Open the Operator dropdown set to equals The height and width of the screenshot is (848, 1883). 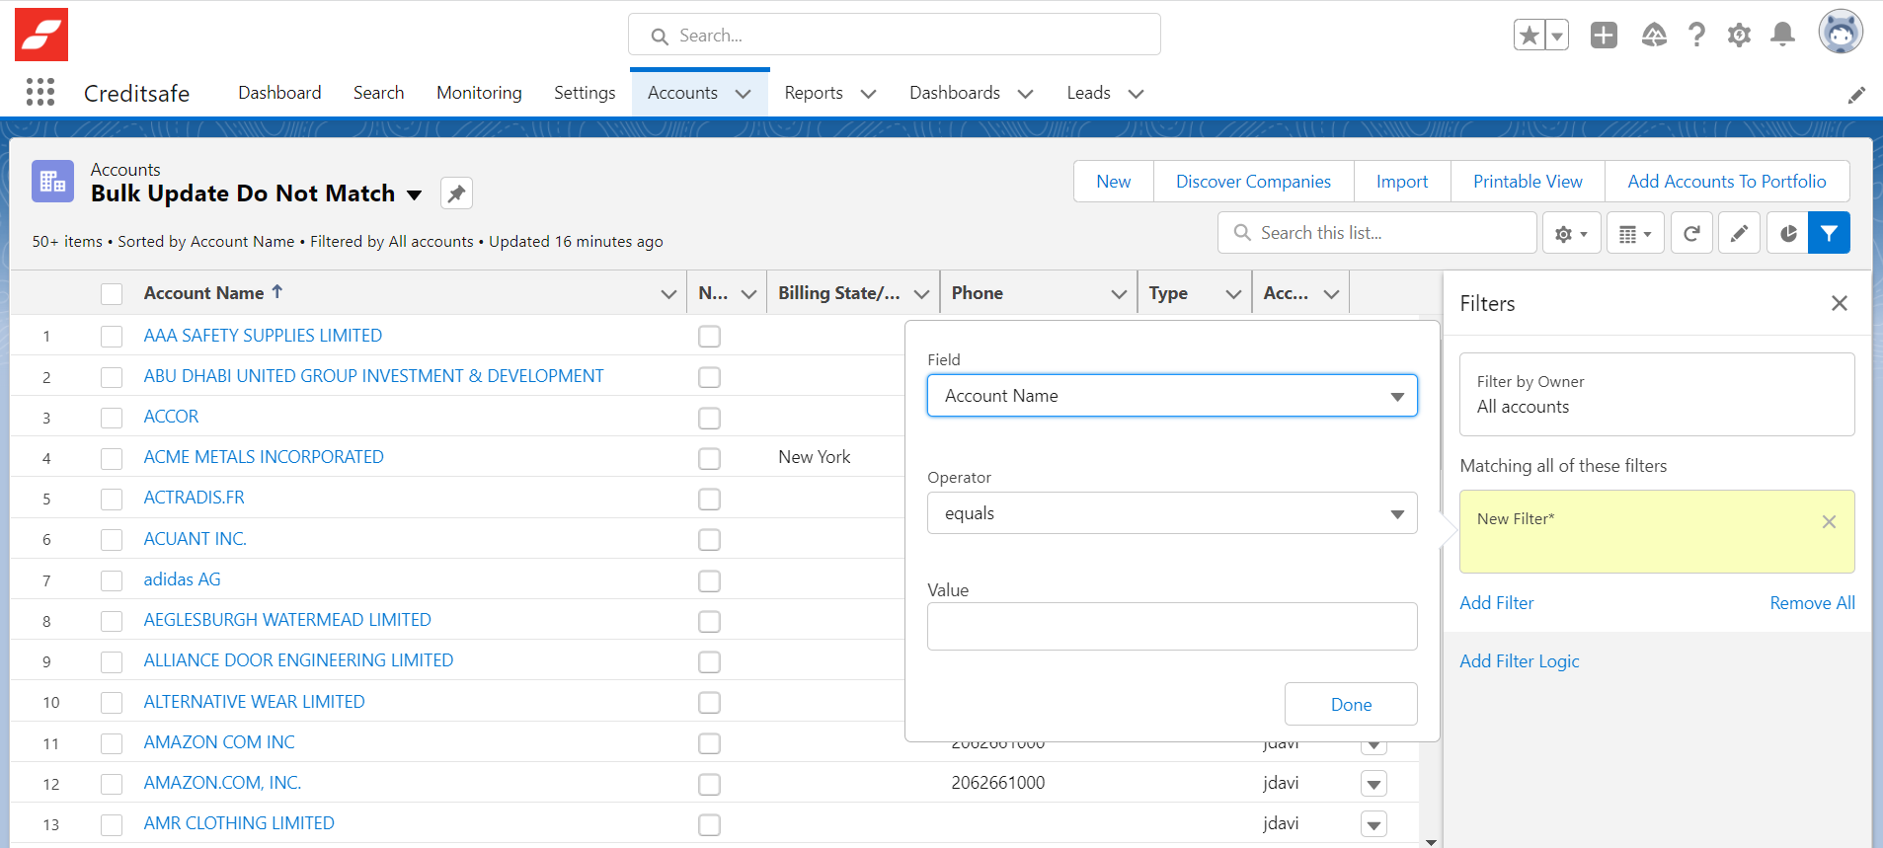tap(1171, 513)
